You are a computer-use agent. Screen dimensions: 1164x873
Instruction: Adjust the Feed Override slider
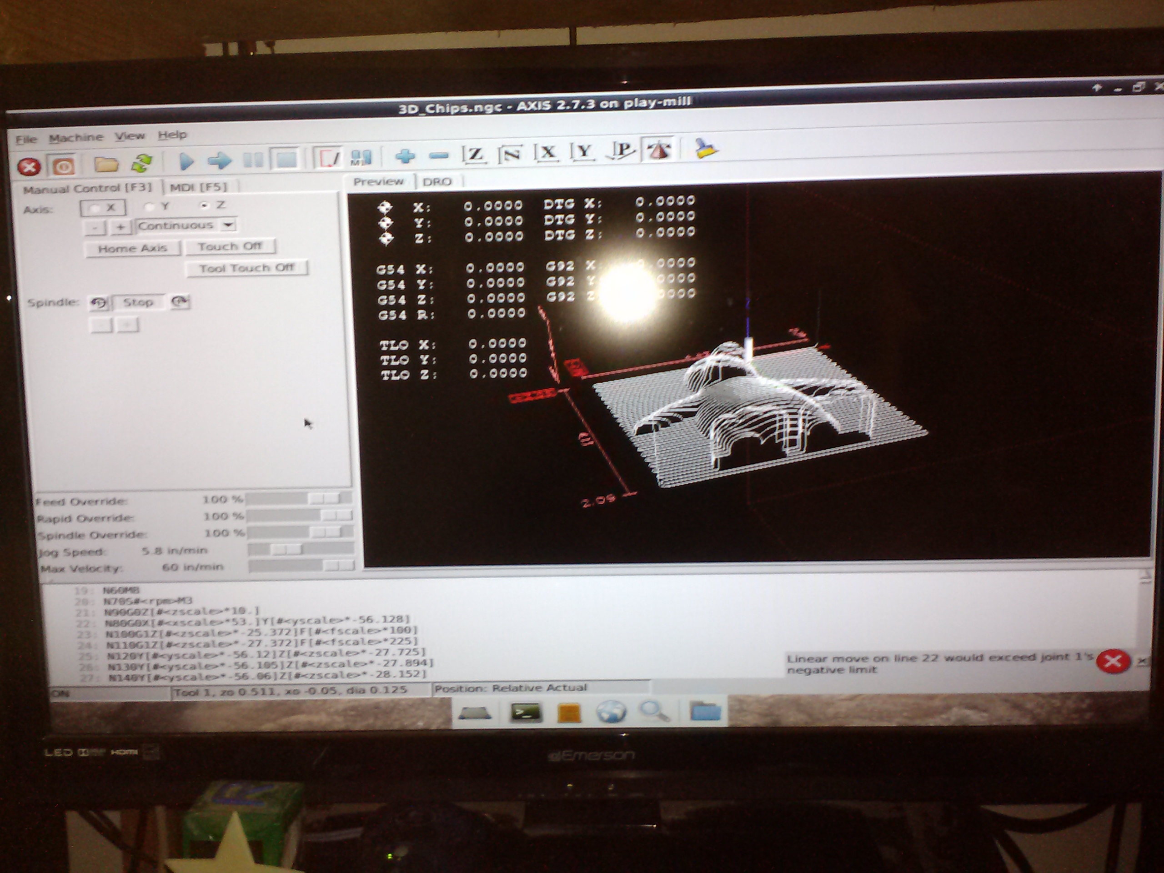coord(299,498)
